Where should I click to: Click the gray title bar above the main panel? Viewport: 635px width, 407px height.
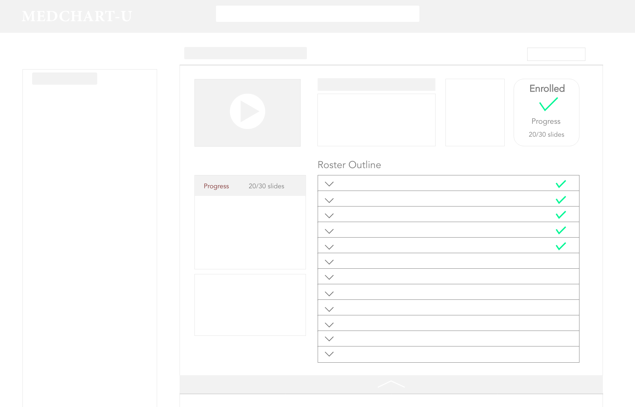pyautogui.click(x=245, y=53)
